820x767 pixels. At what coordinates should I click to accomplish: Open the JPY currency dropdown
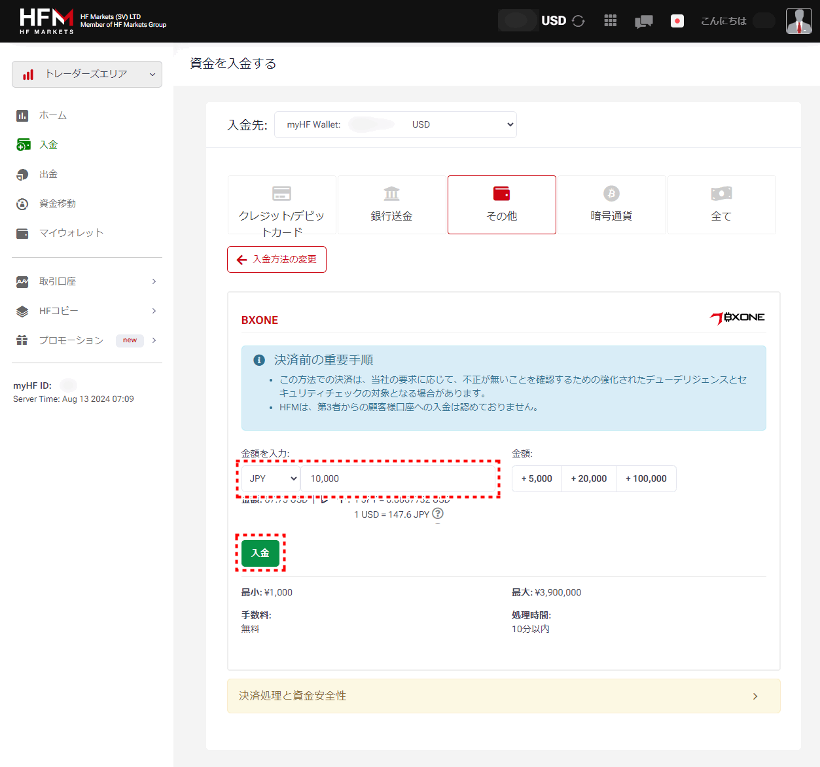[271, 479]
